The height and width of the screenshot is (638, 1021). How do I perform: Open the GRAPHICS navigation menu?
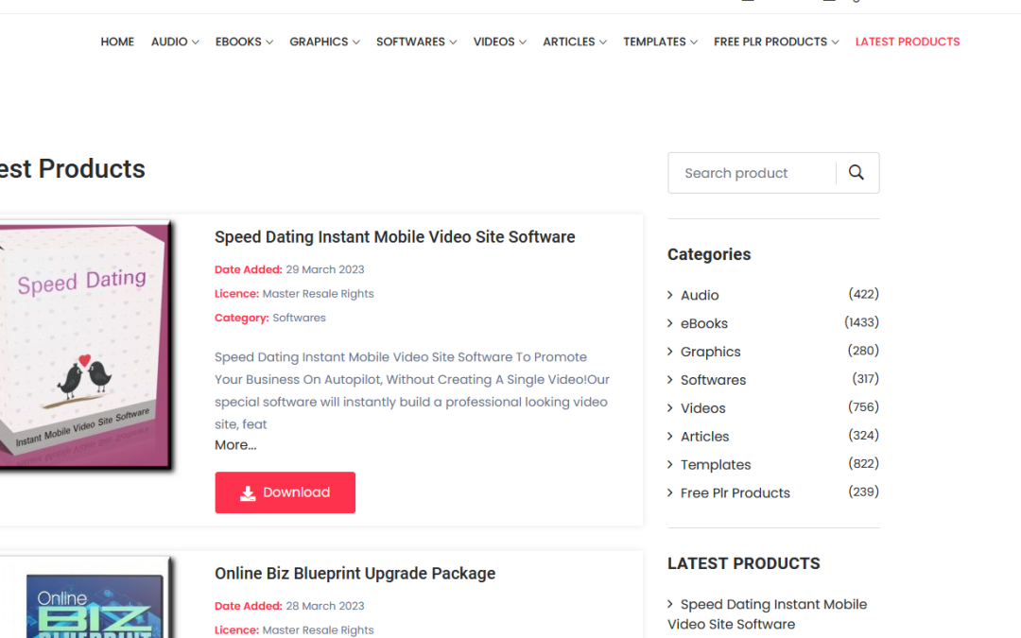[320, 42]
